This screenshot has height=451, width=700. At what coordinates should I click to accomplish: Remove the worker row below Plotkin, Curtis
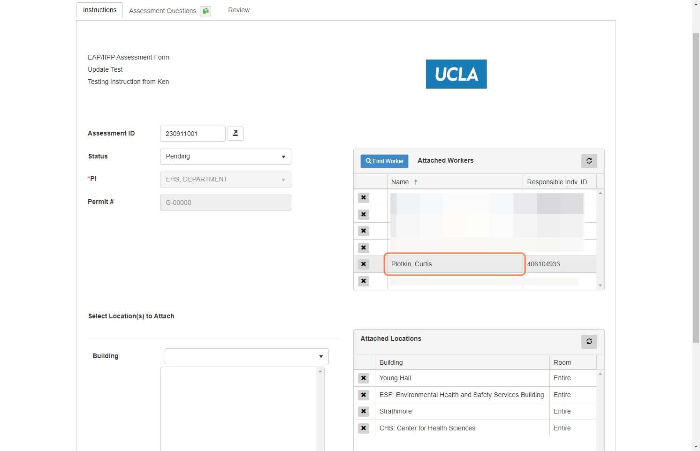click(x=364, y=281)
